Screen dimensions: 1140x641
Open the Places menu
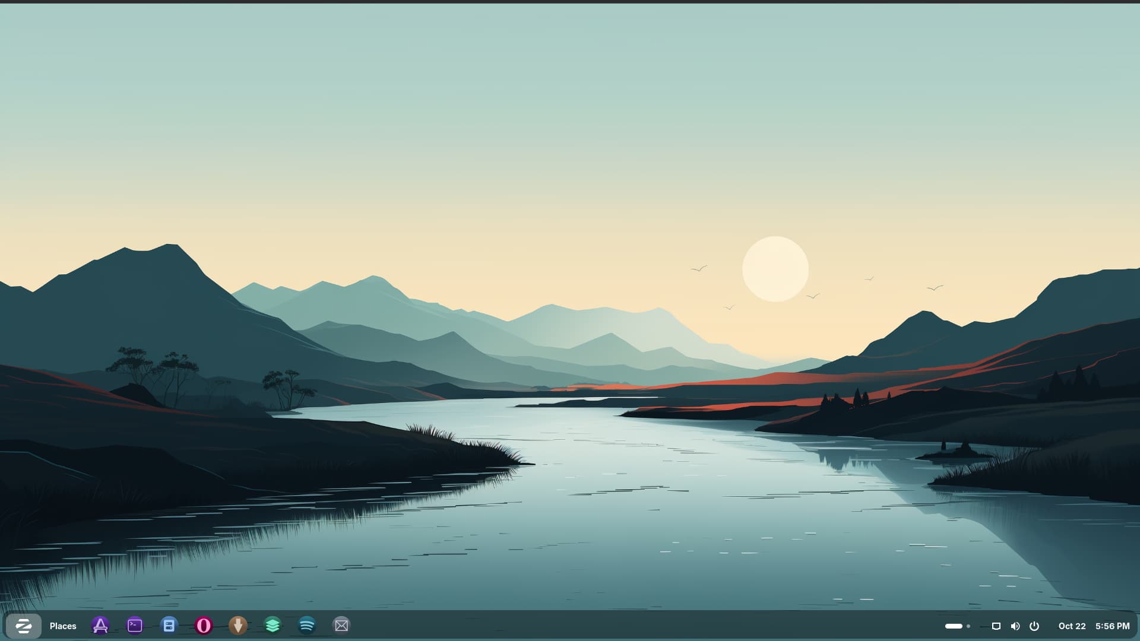click(x=63, y=626)
